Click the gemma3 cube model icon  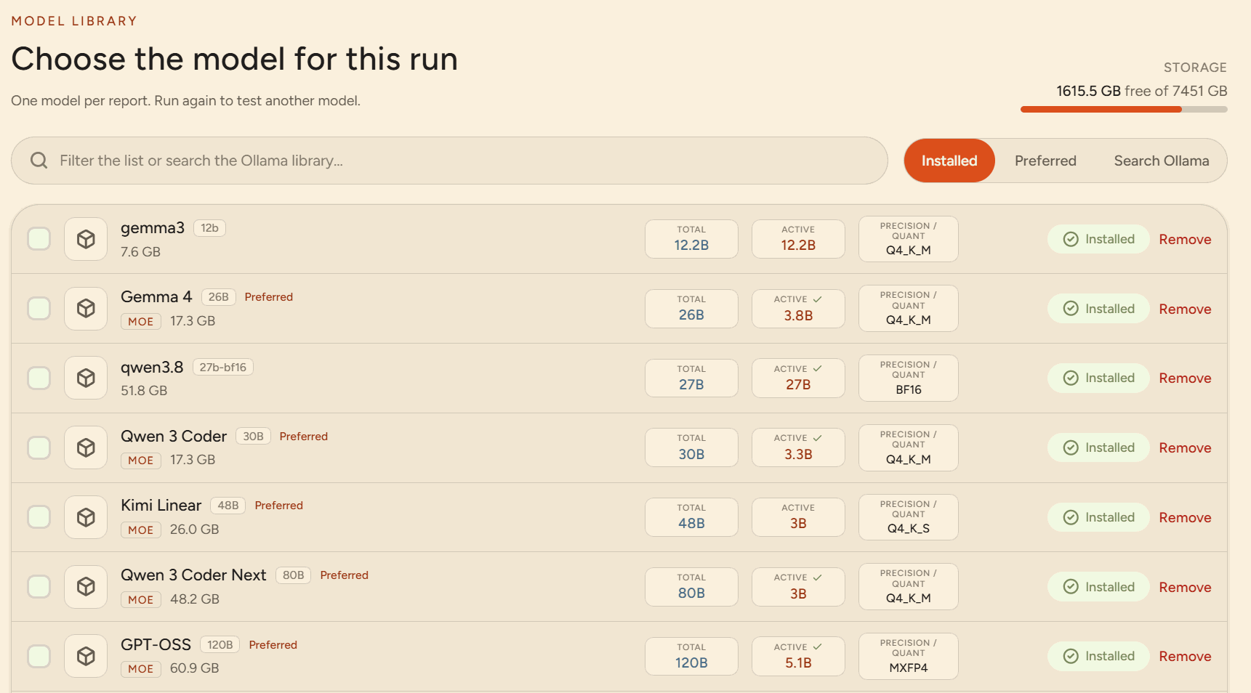86,239
